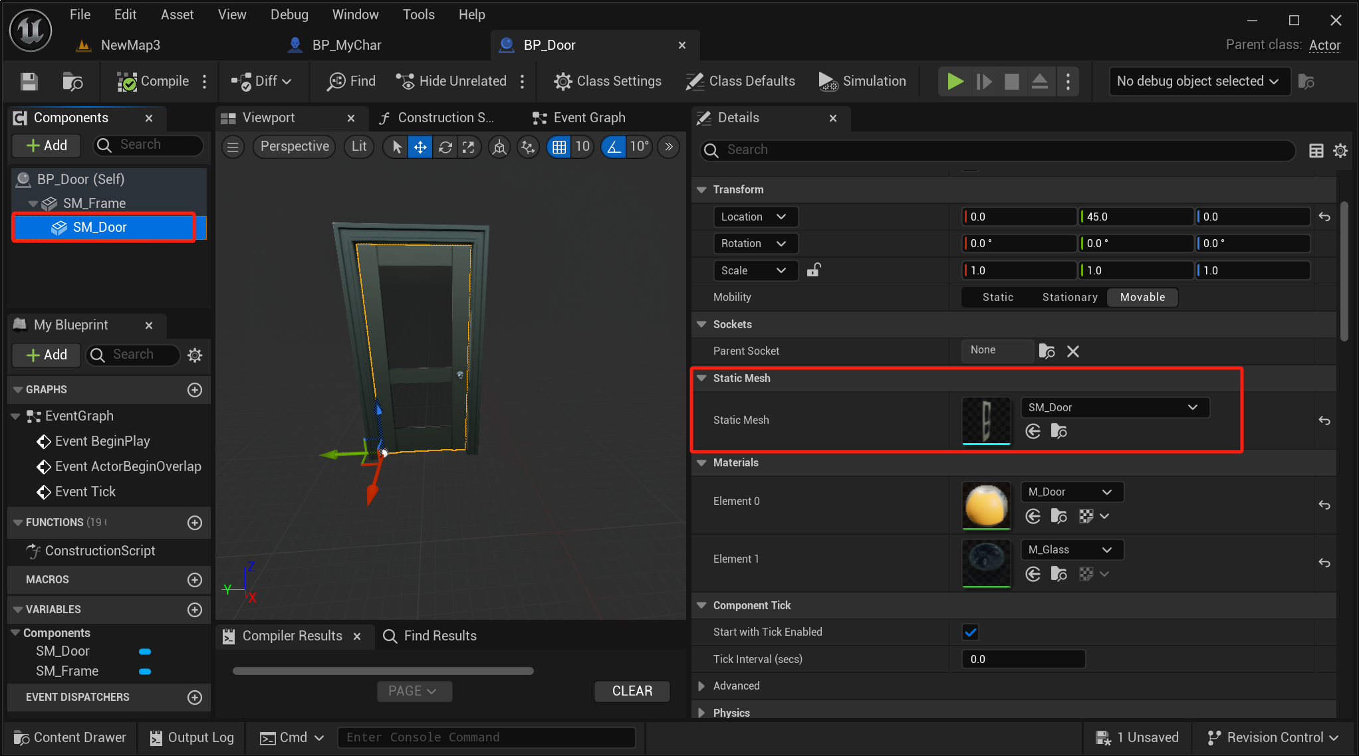Browse to asset in Content Browser toolbar icon

tap(72, 81)
